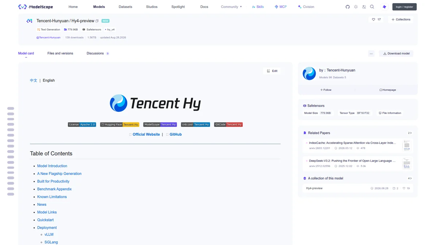
Task: Jump to the News section link
Action: [42, 205]
